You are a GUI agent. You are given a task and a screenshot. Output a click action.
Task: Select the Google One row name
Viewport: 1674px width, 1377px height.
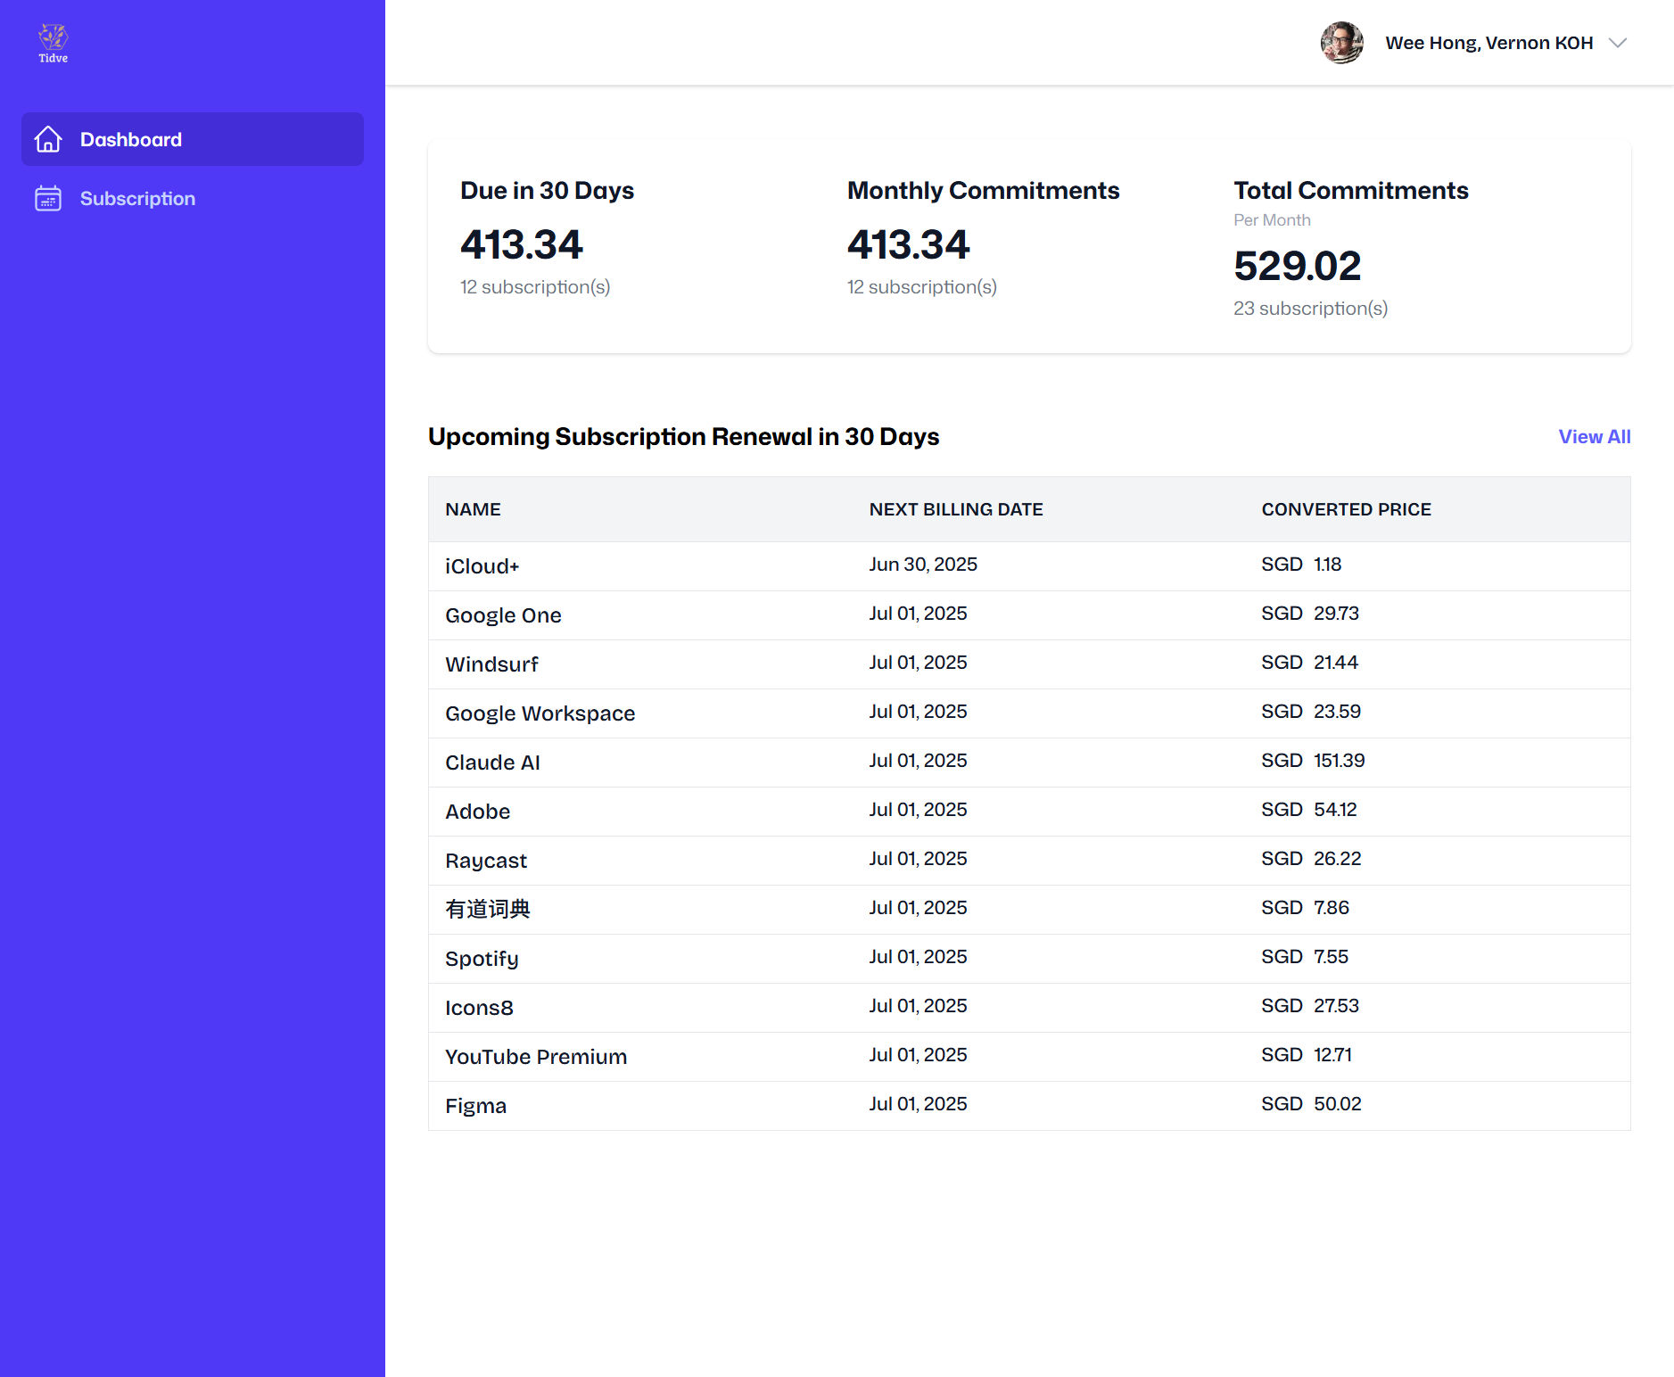tap(503, 615)
